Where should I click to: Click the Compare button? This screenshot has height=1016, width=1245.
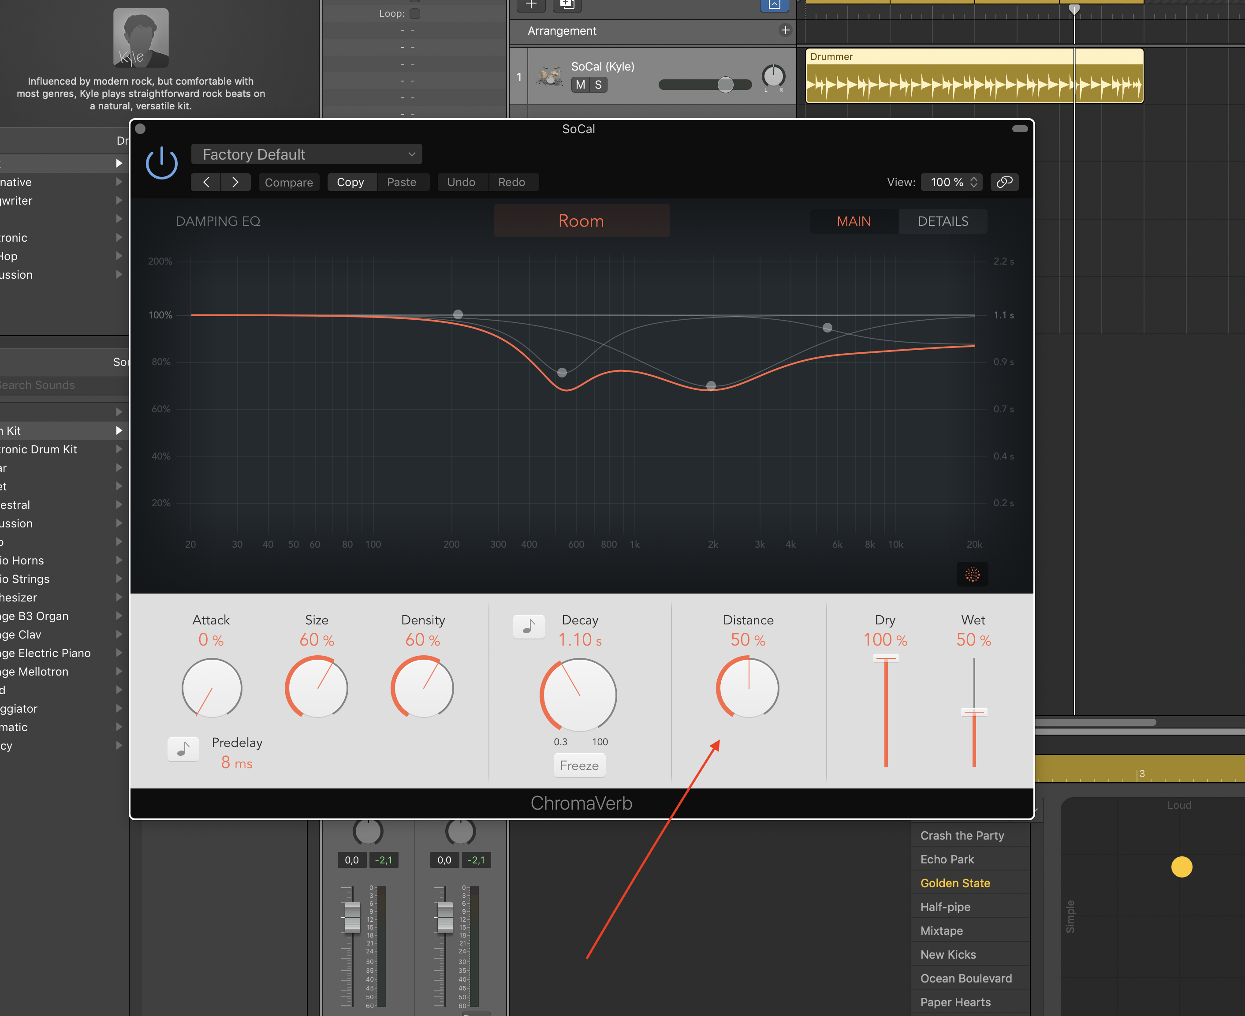pos(288,182)
